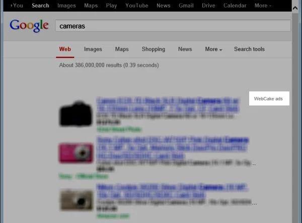Select Search in the top black bar
This screenshot has width=302, height=223.
click(40, 6)
